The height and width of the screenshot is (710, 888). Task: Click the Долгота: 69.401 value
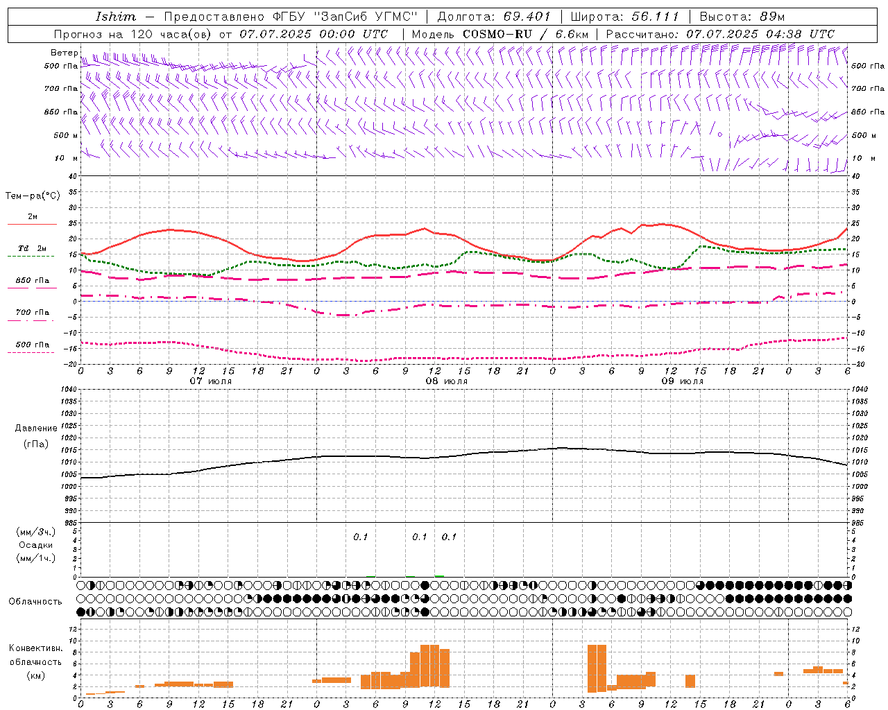click(495, 17)
